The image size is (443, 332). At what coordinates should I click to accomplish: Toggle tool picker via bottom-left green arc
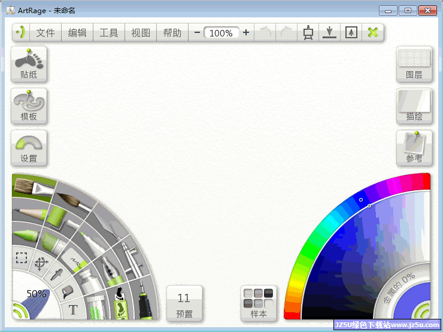[20, 311]
